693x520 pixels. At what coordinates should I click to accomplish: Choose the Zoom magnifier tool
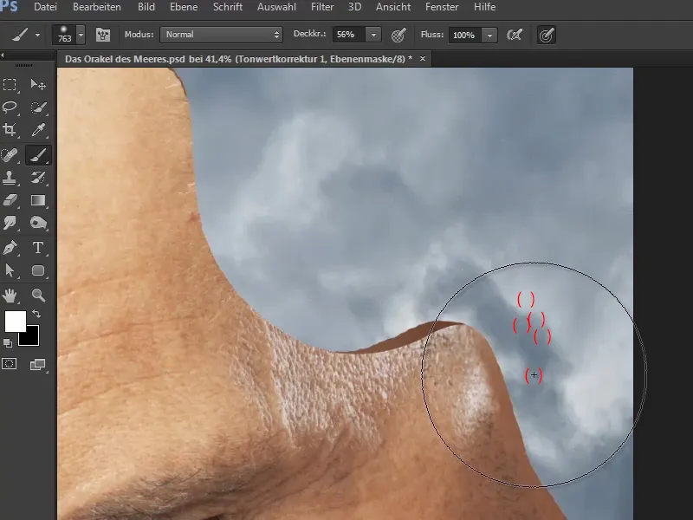tap(38, 295)
